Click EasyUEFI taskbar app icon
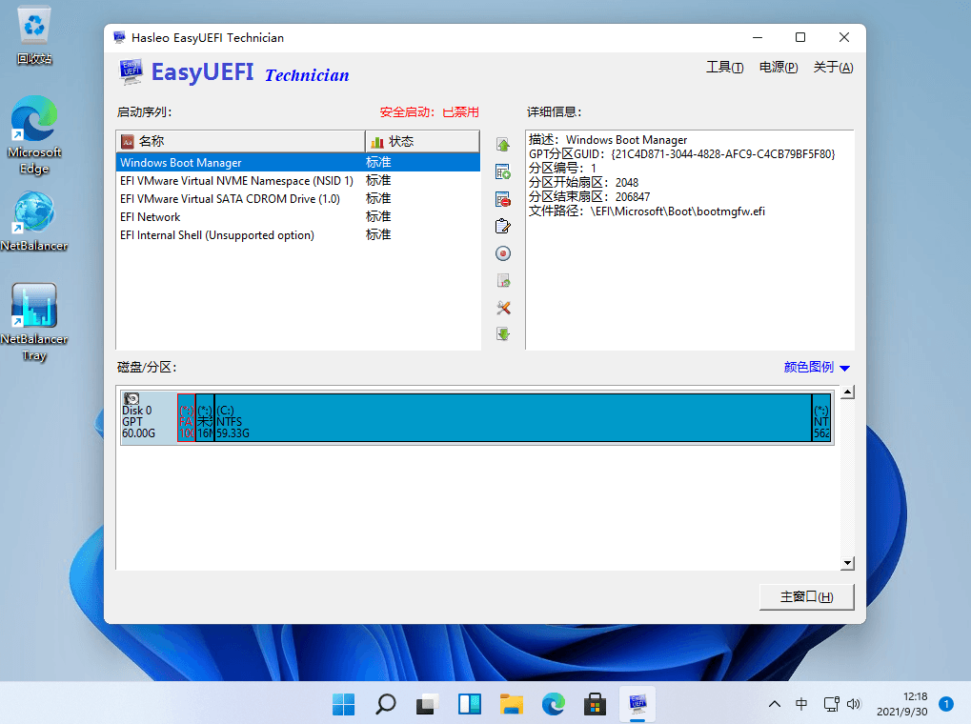The height and width of the screenshot is (724, 971). point(637,704)
